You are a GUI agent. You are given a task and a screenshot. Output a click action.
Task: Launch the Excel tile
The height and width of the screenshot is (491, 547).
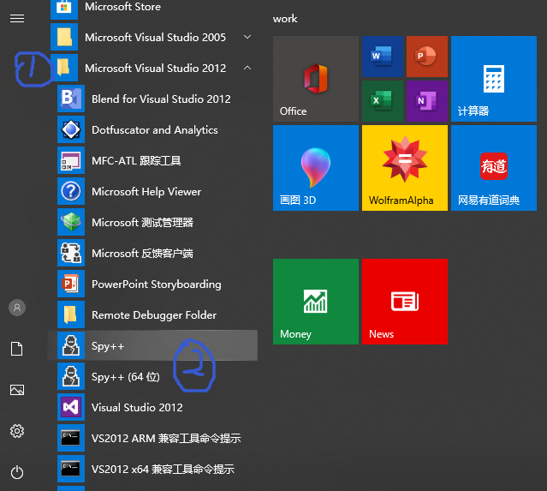click(383, 101)
